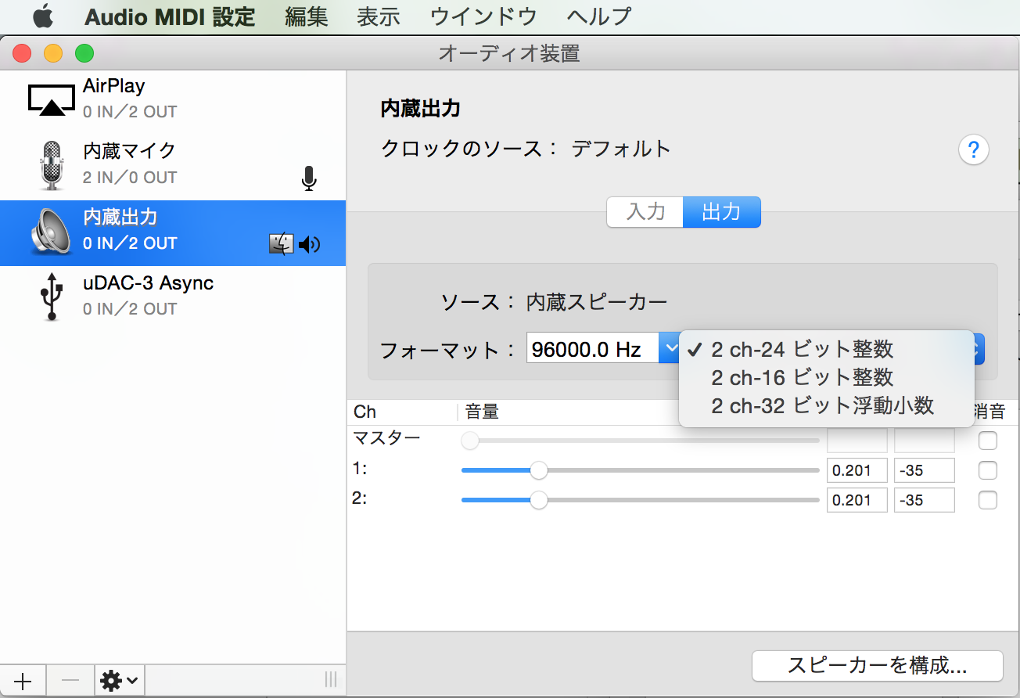
Task: Click channel 2 value field showing 0.201
Action: [x=857, y=500]
